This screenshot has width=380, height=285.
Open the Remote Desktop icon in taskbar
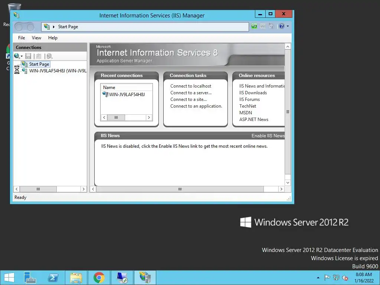coord(122,278)
